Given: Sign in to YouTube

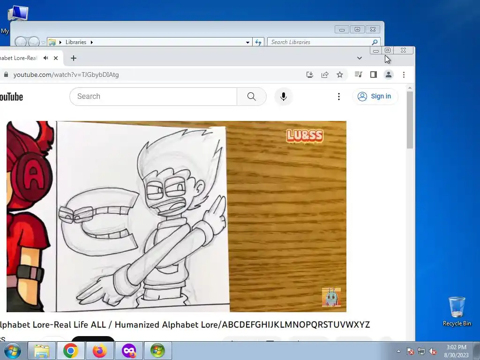Looking at the screenshot, I should pyautogui.click(x=375, y=97).
